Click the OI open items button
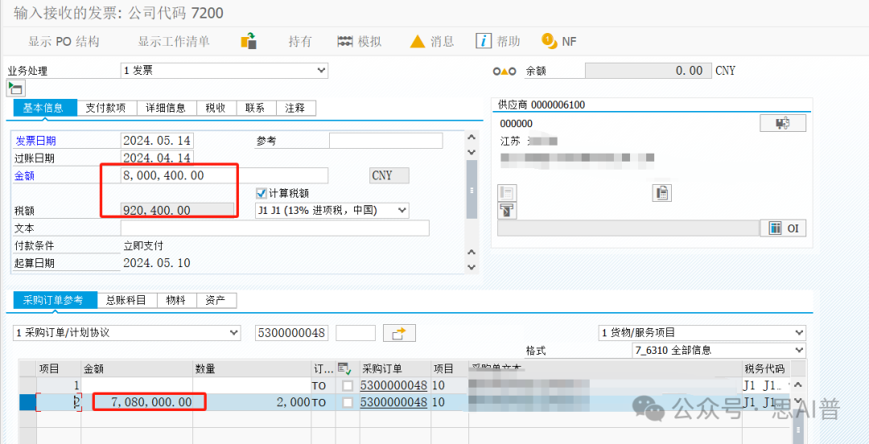 click(782, 228)
